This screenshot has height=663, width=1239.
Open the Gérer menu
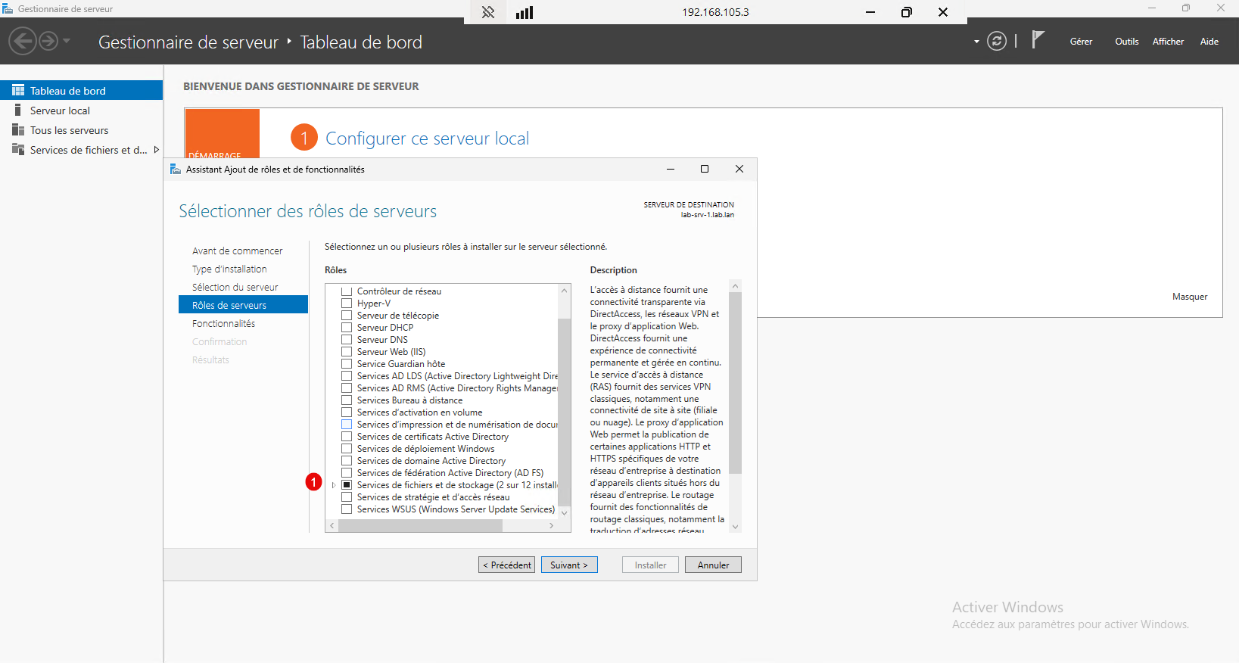(x=1081, y=42)
